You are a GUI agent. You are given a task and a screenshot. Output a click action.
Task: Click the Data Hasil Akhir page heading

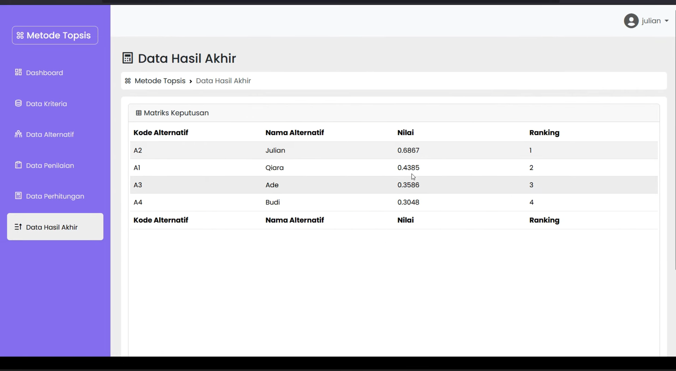(187, 58)
